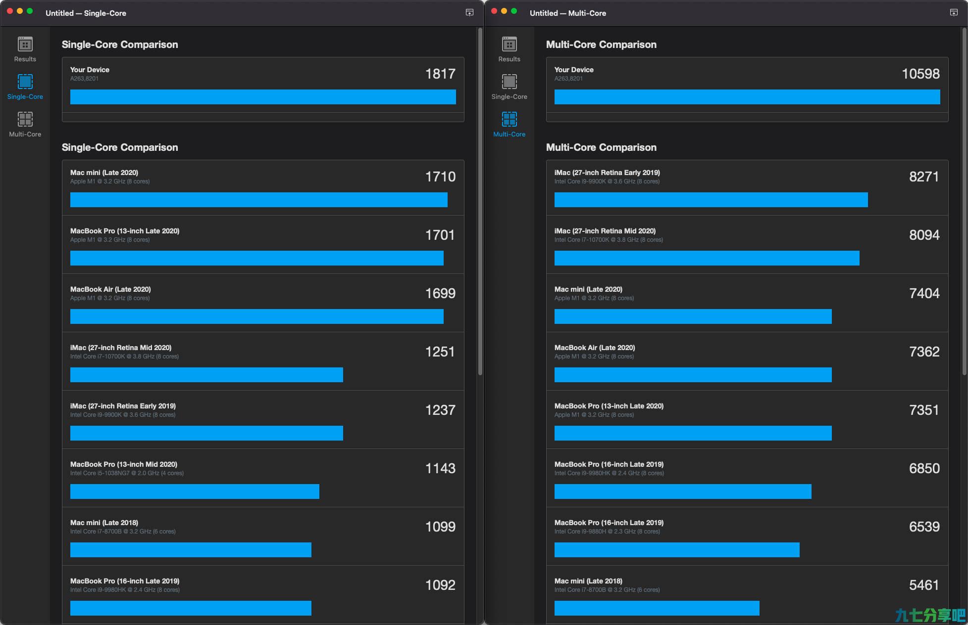
Task: Click the 1099 single-core score
Action: coord(440,527)
